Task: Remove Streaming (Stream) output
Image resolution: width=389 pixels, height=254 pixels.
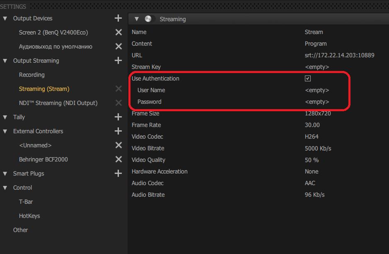Action: pos(118,89)
